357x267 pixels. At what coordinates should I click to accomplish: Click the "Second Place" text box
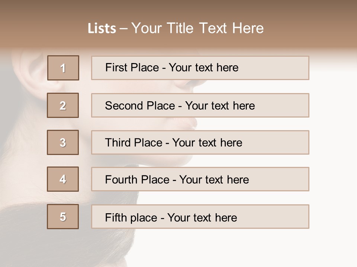200,105
